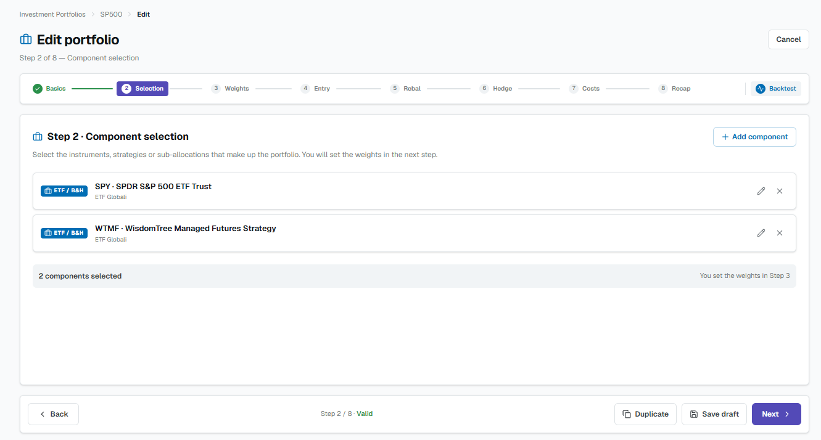Image resolution: width=821 pixels, height=440 pixels.
Task: Click the briefcase icon beside Step 2 heading
Action: (38, 137)
